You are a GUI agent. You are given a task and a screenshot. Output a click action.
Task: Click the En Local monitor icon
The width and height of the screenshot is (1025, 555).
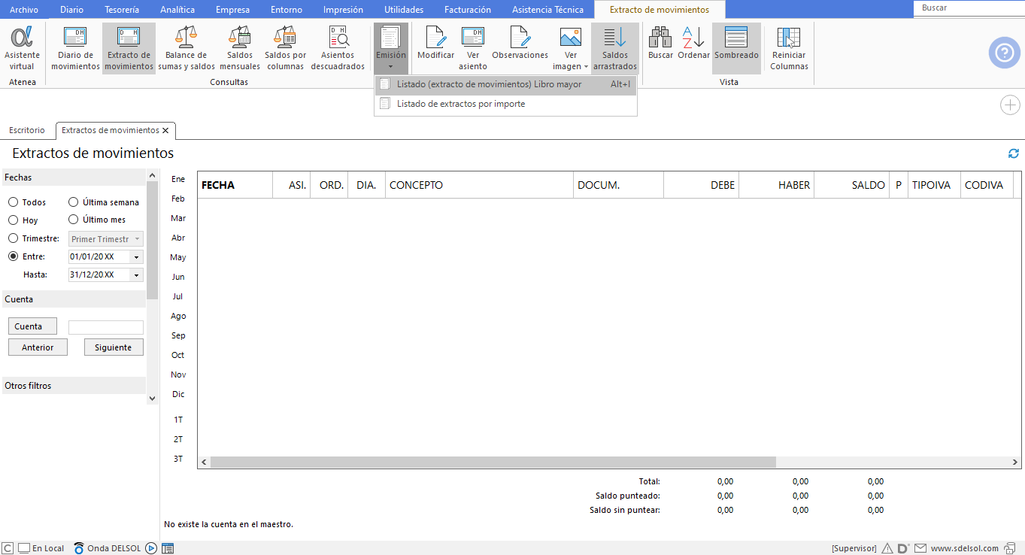point(24,548)
